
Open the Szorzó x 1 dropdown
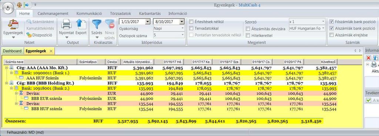323,21
